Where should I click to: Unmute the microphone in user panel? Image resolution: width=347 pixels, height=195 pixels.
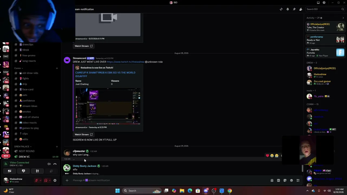[36, 180]
